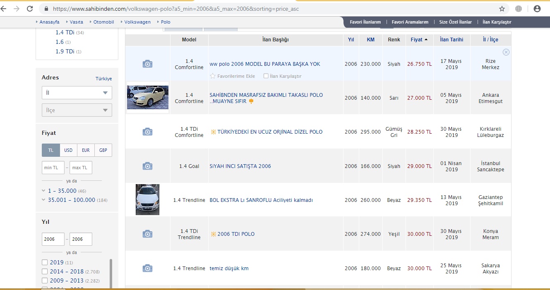Close the highlighted Rize listing with X icon
The height and width of the screenshot is (290, 550).
pyautogui.click(x=506, y=52)
